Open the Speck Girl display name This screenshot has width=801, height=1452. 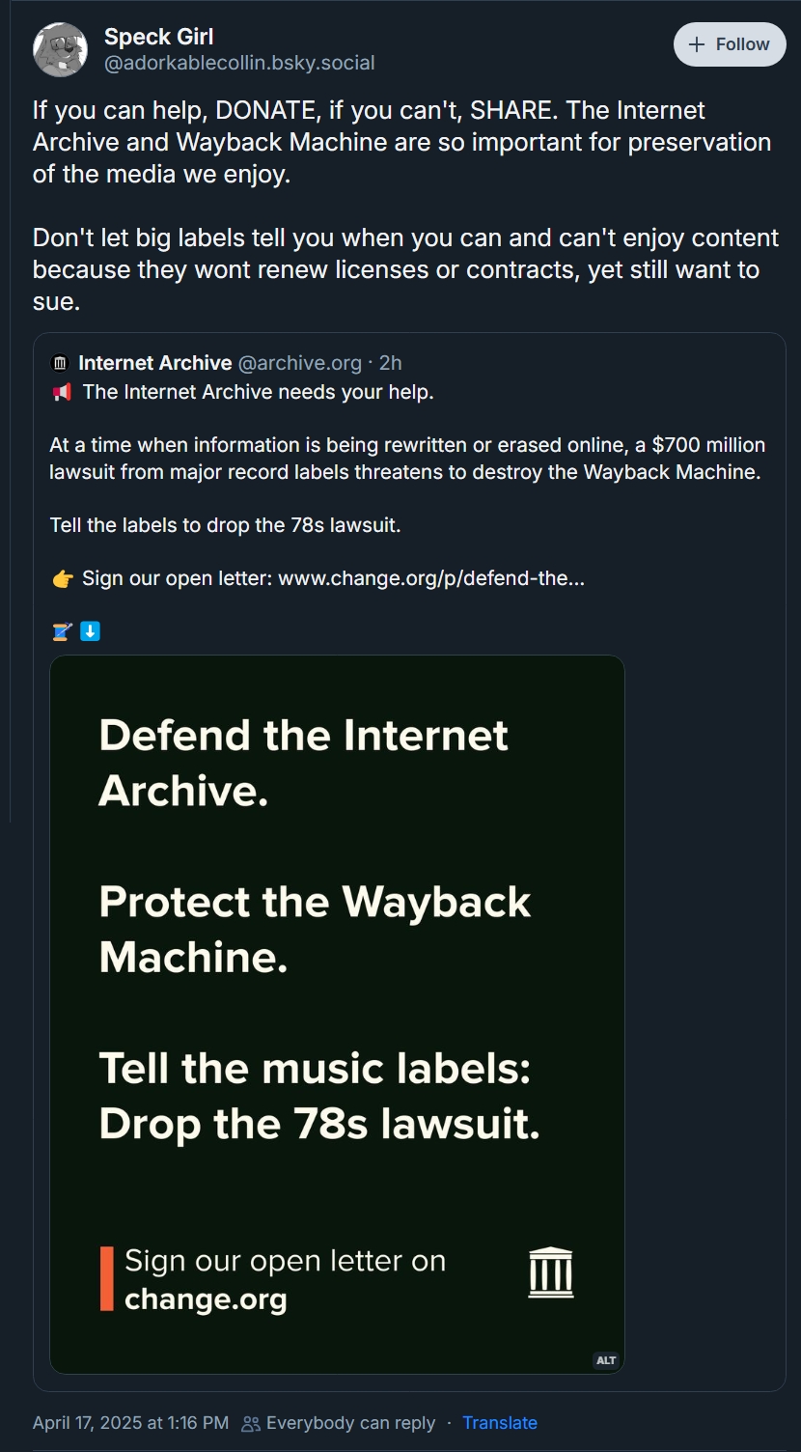[158, 37]
